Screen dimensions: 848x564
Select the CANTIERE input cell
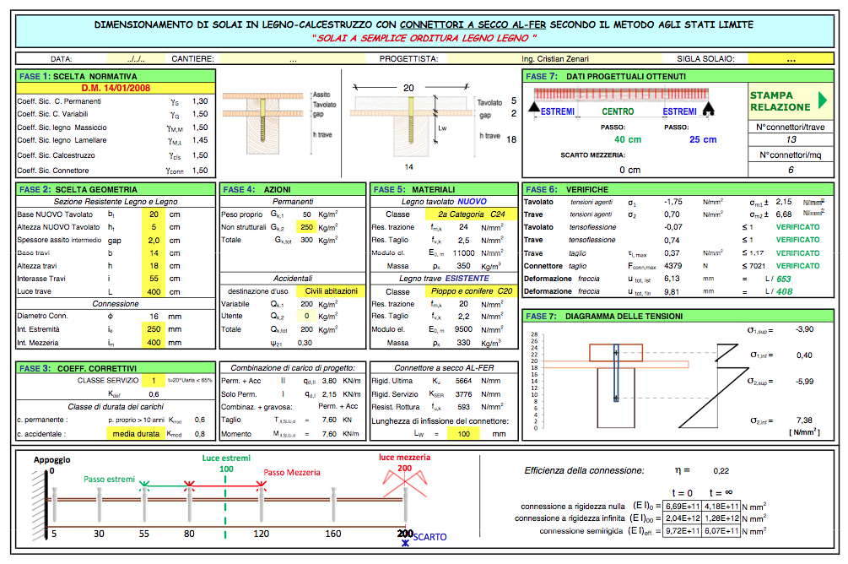[x=293, y=58]
